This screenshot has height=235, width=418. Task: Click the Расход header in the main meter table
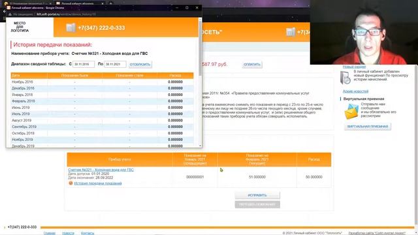tap(313, 159)
